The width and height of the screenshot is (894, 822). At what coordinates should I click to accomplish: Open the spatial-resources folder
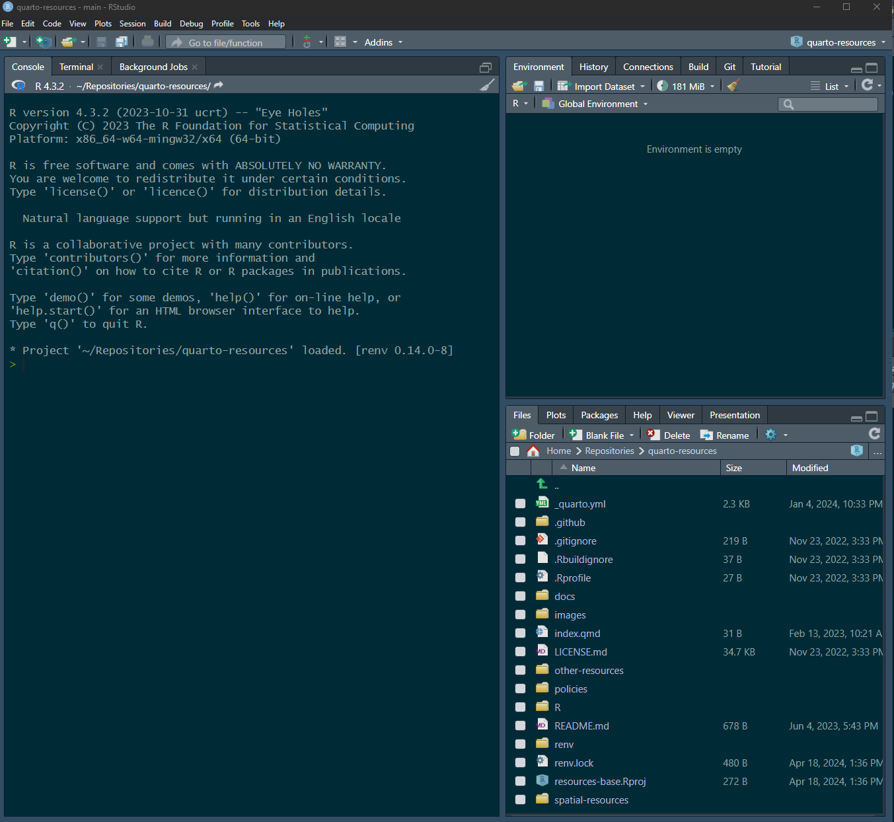pos(591,800)
